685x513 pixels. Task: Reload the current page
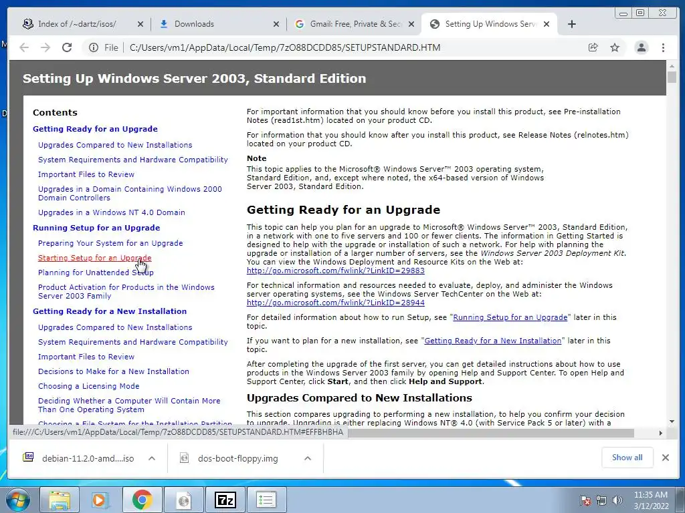click(x=67, y=47)
